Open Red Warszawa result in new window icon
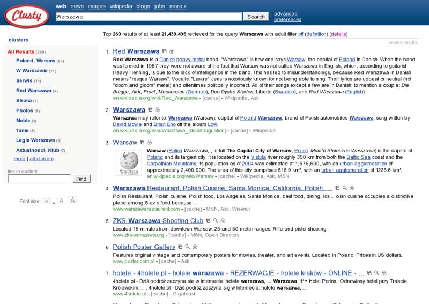 pyautogui.click(x=165, y=51)
